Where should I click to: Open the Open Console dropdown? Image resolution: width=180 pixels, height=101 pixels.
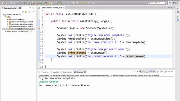tap(167, 72)
